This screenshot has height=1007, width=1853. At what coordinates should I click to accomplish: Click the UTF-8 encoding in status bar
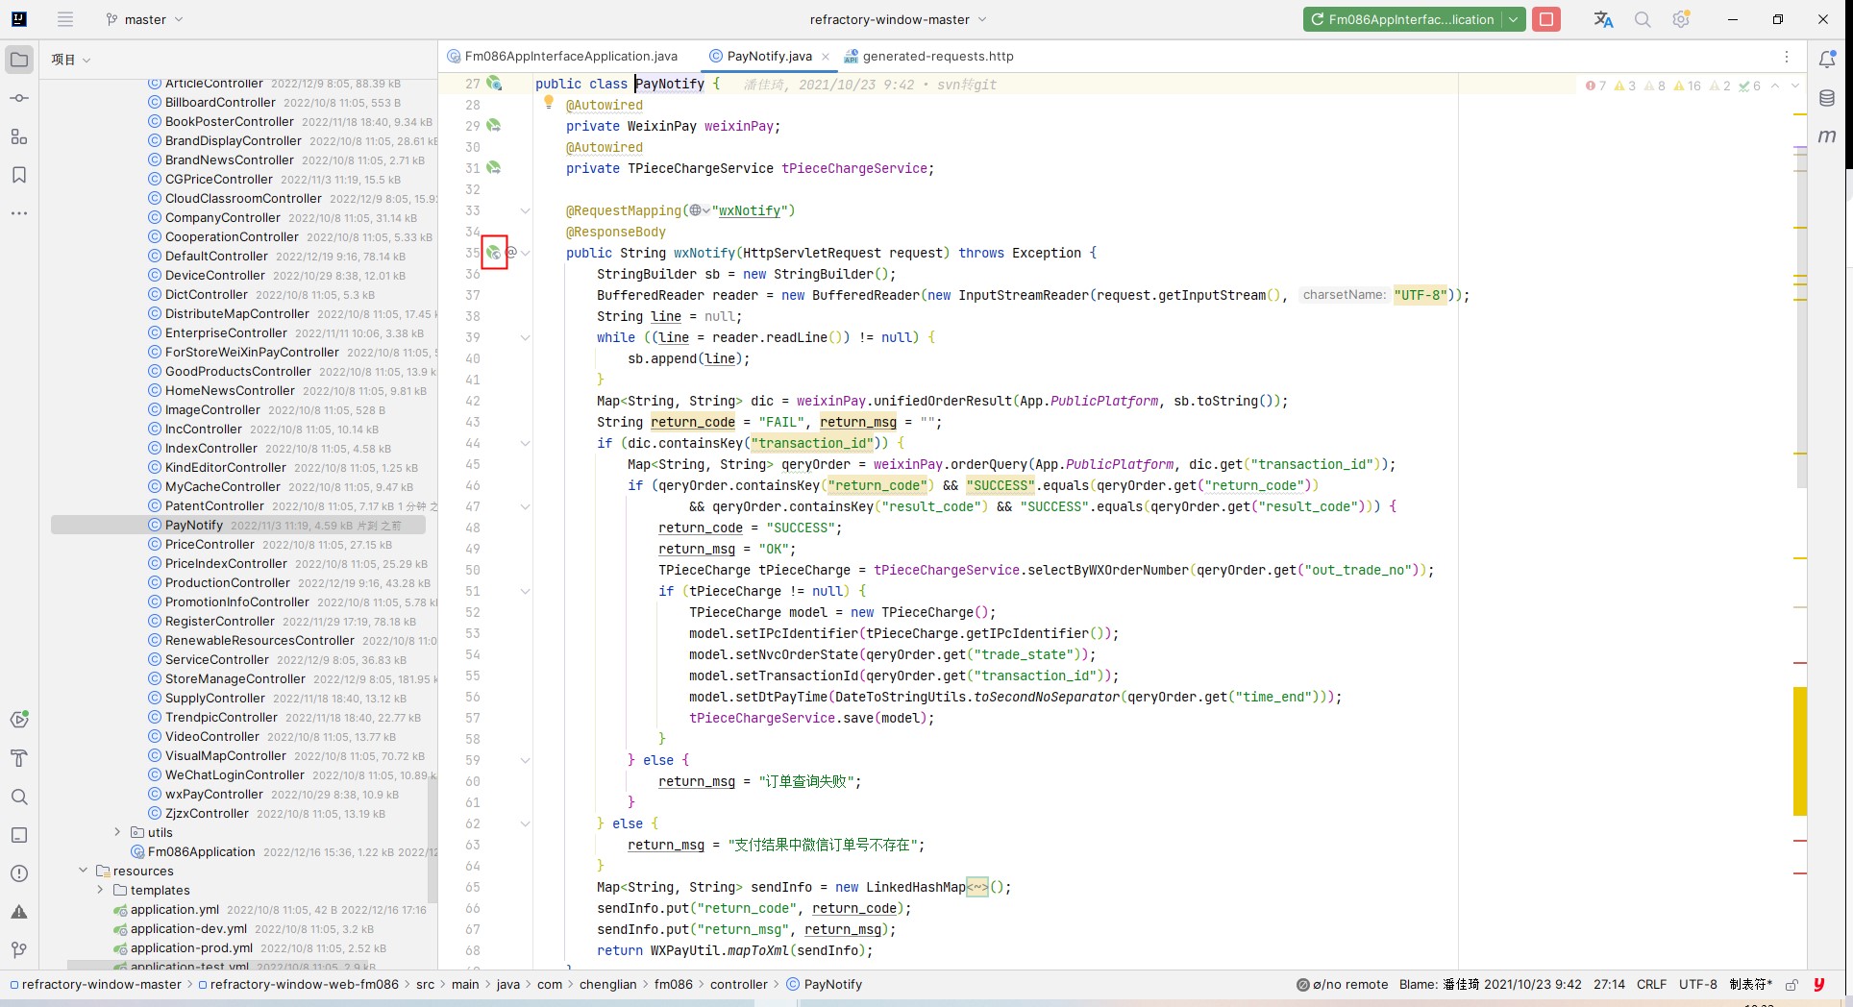(1697, 984)
